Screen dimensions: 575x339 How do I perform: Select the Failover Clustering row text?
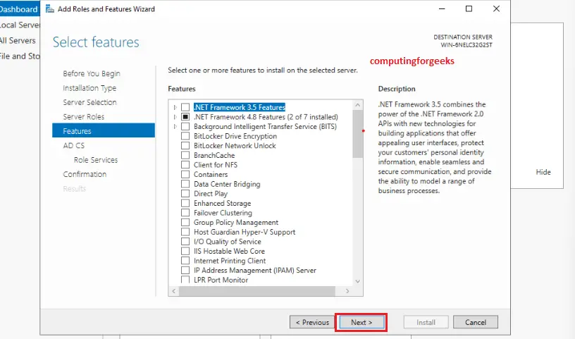tap(223, 213)
